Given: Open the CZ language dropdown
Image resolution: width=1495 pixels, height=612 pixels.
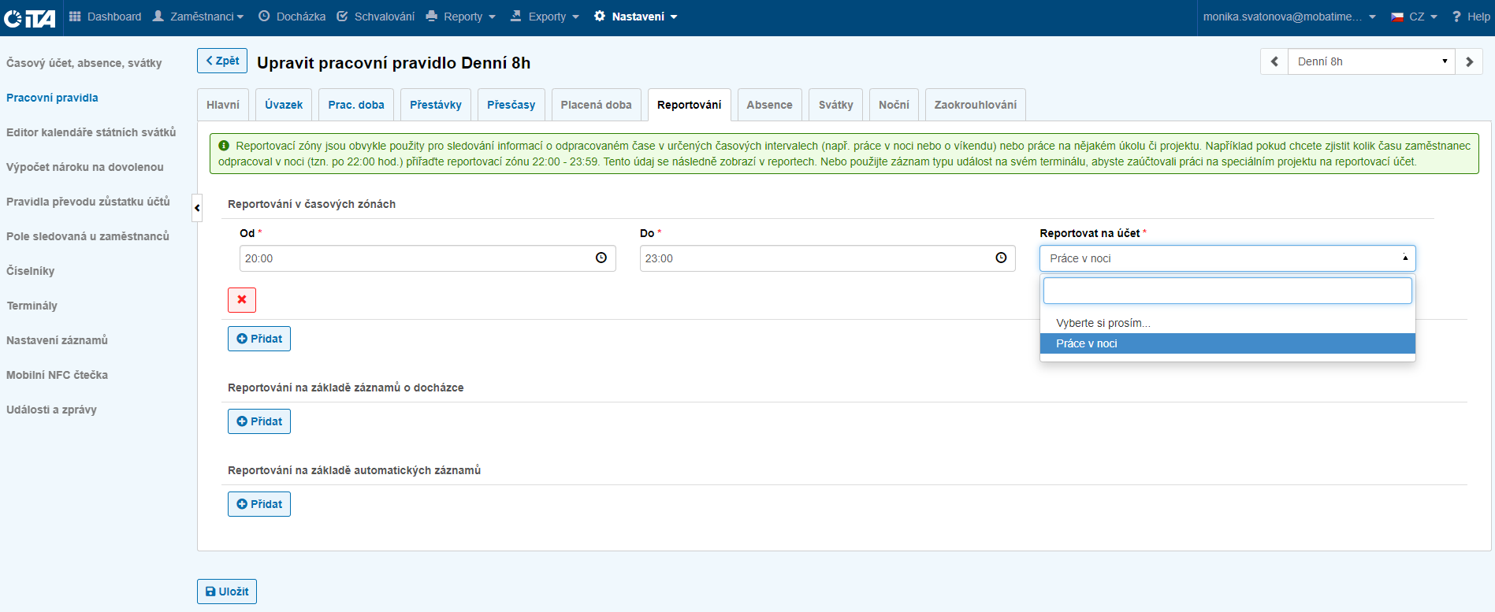Looking at the screenshot, I should (x=1415, y=17).
